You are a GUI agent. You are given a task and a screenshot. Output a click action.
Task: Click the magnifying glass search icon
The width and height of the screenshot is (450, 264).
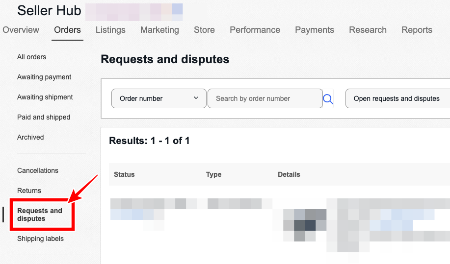click(328, 99)
